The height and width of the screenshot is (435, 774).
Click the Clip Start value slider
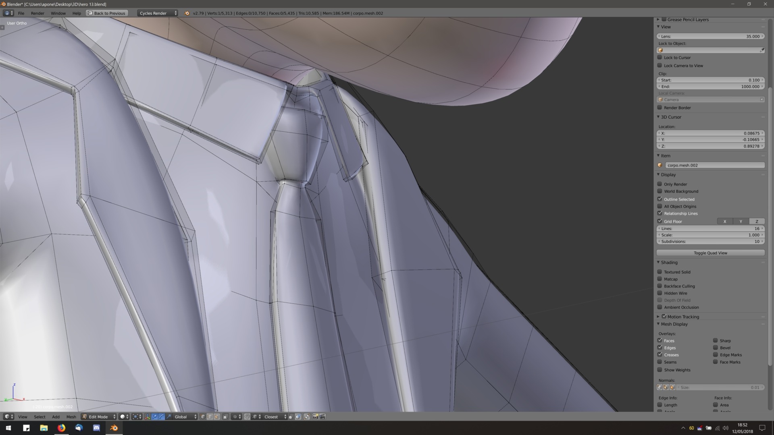tap(710, 80)
